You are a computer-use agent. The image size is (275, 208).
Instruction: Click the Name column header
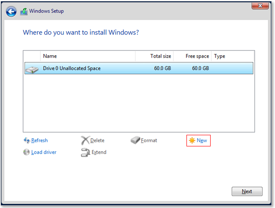88,56
